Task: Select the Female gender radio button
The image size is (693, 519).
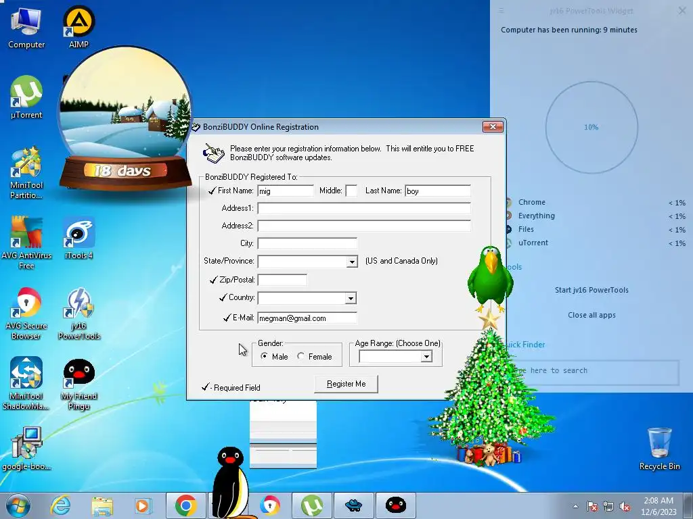Action: pos(300,356)
